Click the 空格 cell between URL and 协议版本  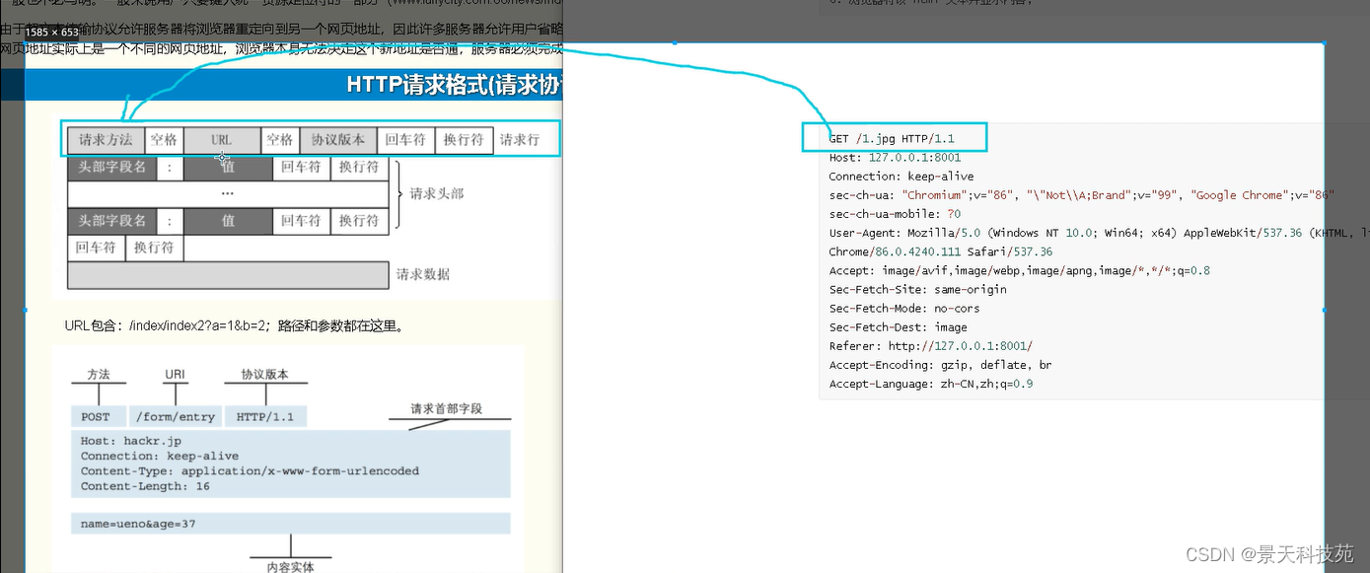(280, 140)
